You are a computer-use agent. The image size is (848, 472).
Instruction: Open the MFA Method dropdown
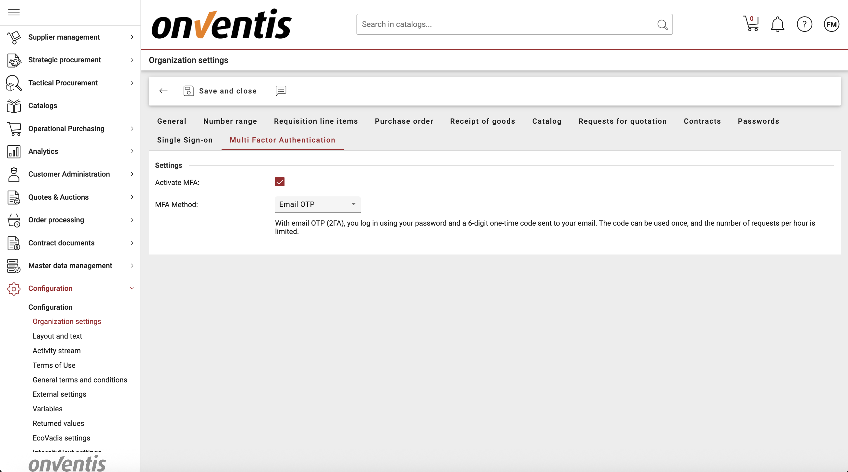(x=317, y=204)
